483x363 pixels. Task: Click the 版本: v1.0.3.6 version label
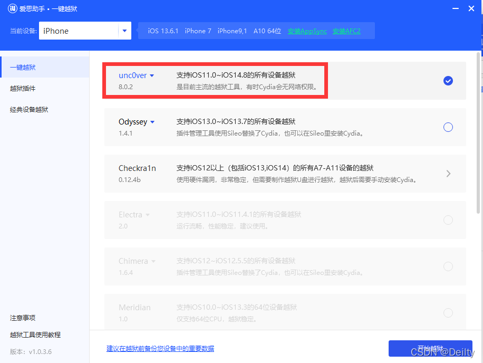click(31, 351)
